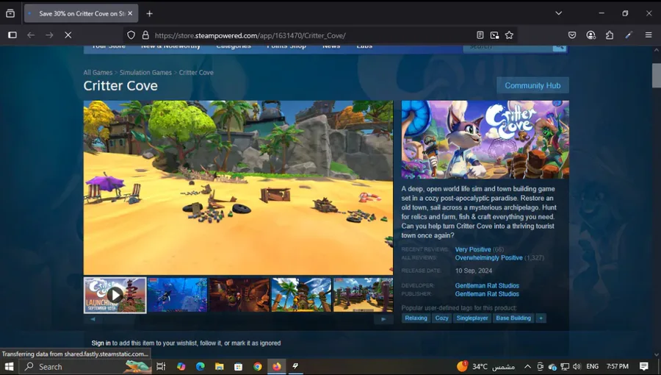This screenshot has height=375, width=661.
Task: Go to All Games breadcrumb
Action: [x=98, y=73]
